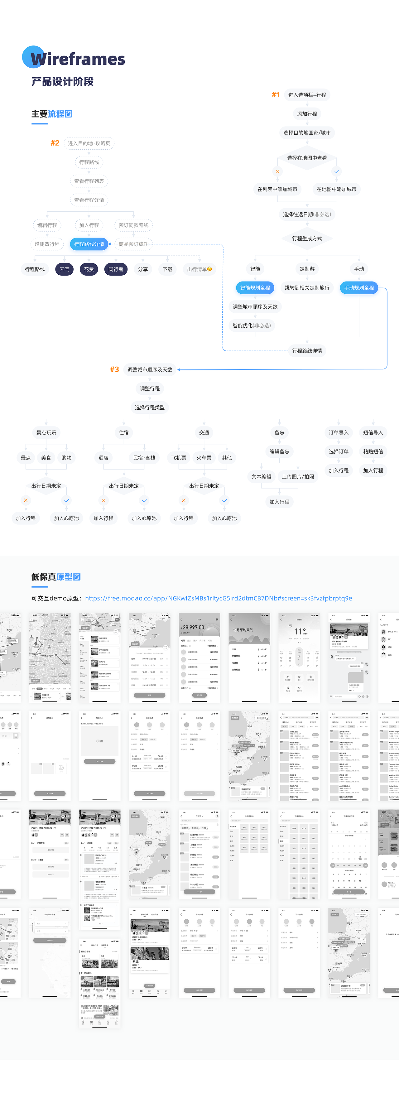Select the 进入选项栏-行程 flow node
Image resolution: width=399 pixels, height=1103 pixels.
pyautogui.click(x=307, y=95)
